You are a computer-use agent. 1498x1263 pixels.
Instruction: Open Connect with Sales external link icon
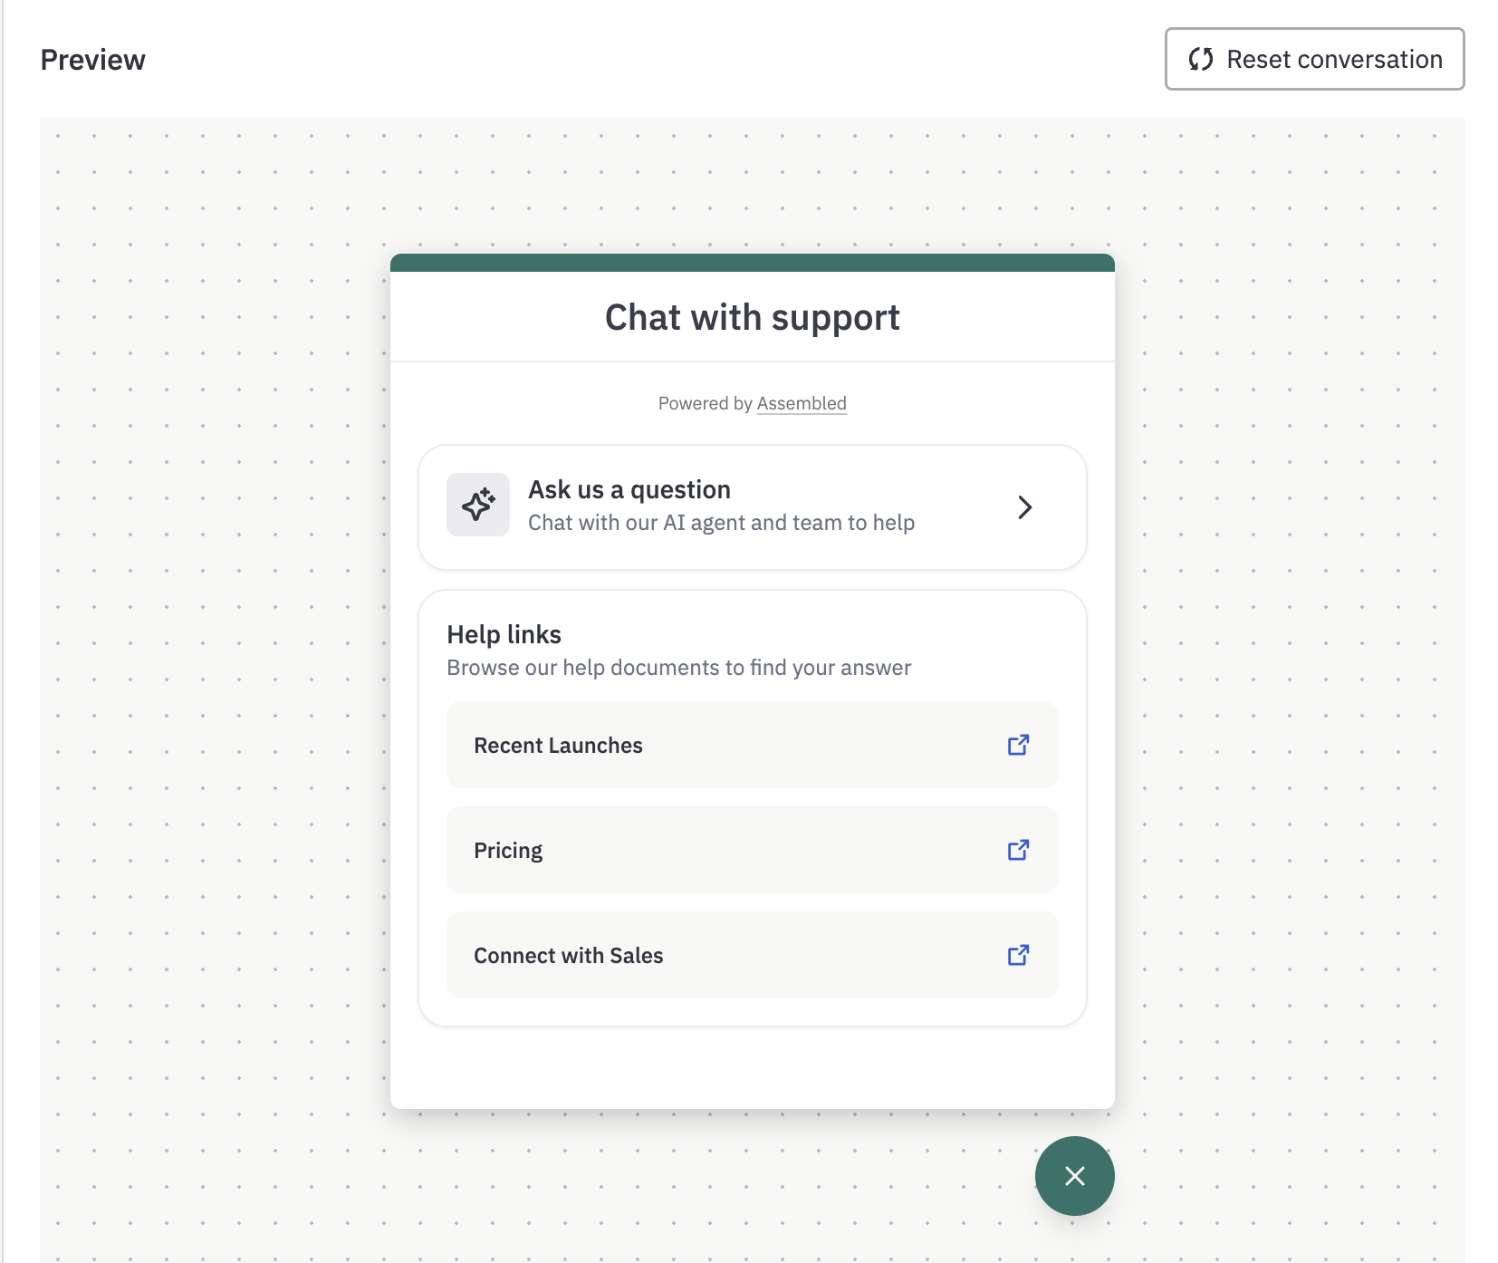(x=1019, y=955)
